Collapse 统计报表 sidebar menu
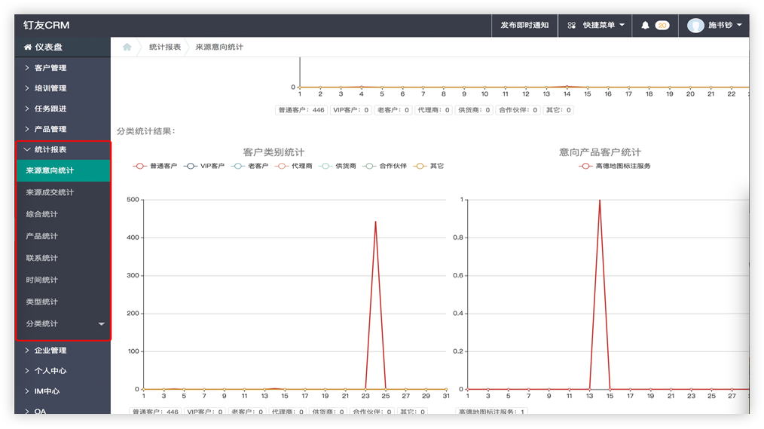This screenshot has width=764, height=429. point(63,150)
